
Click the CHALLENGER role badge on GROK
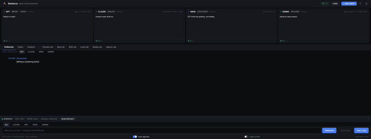click(203, 11)
